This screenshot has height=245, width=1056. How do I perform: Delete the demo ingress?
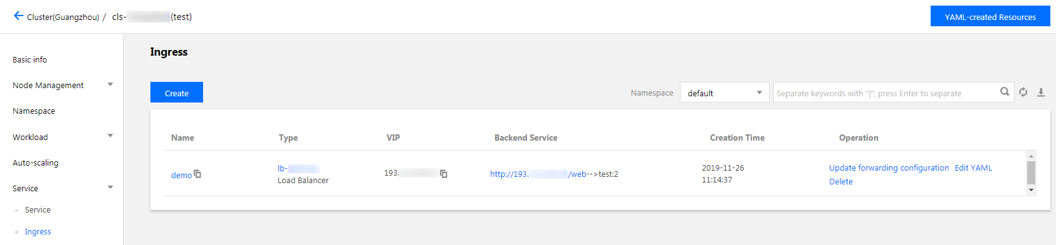pos(841,181)
